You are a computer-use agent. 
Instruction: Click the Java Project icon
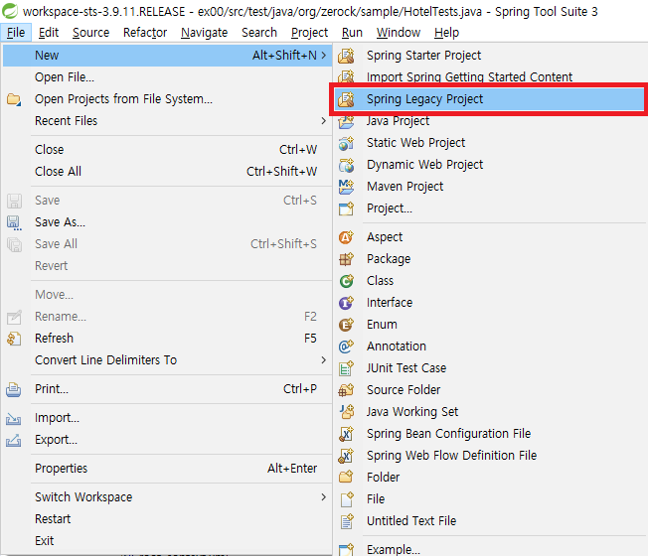346,121
